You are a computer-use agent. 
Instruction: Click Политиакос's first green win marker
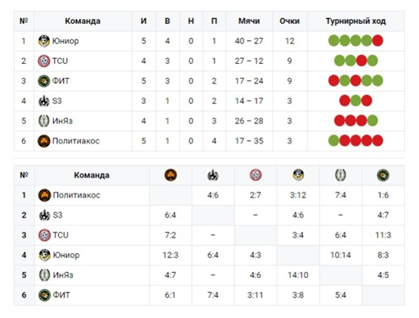(x=334, y=141)
